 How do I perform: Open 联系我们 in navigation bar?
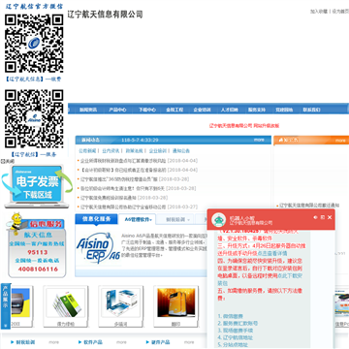(311, 110)
